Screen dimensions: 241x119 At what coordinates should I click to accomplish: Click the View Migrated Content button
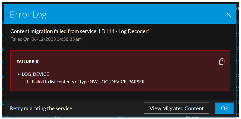pyautogui.click(x=176, y=108)
